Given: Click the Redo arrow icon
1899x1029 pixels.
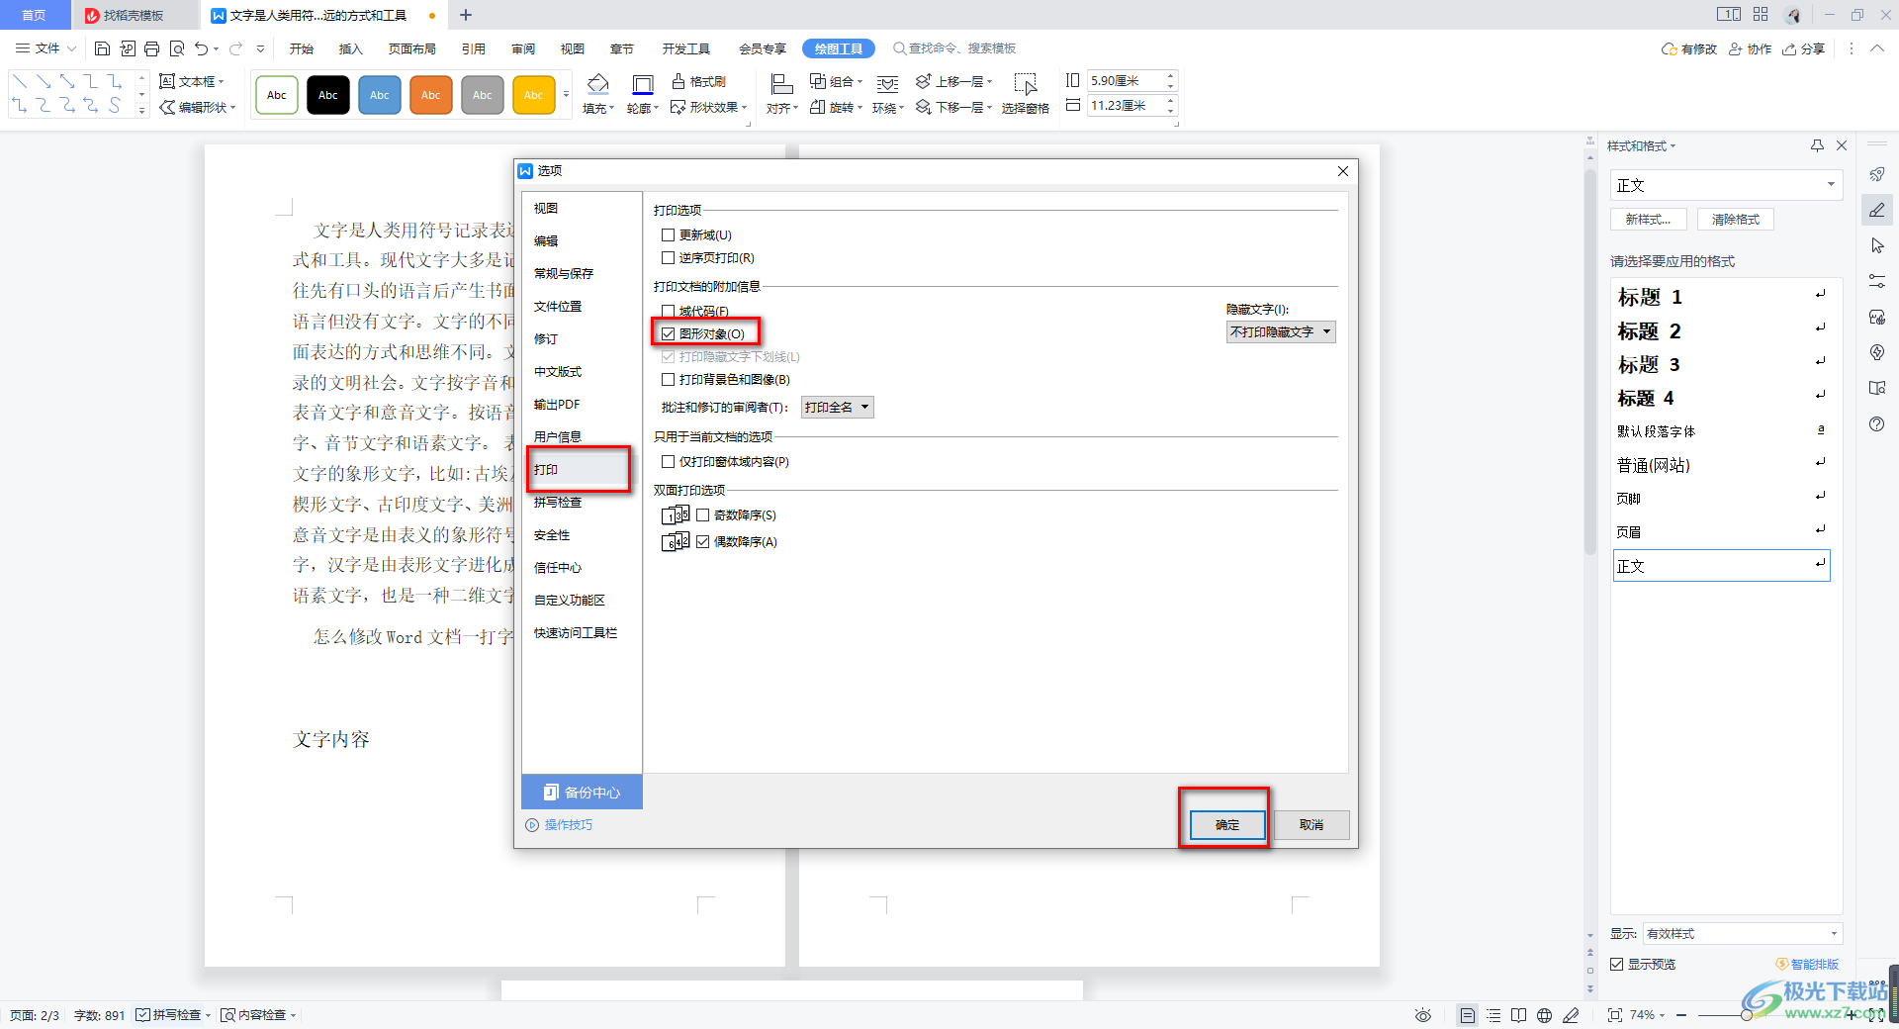Looking at the screenshot, I should pos(235,48).
